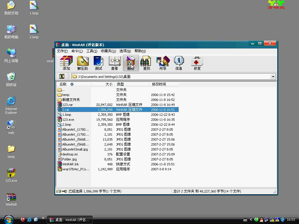Click the drive icon in status bar
Viewport: 299px width, 224px height.
(59, 191)
